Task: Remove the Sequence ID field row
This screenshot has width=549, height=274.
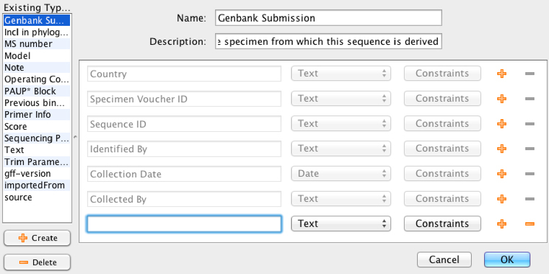Action: pos(530,124)
